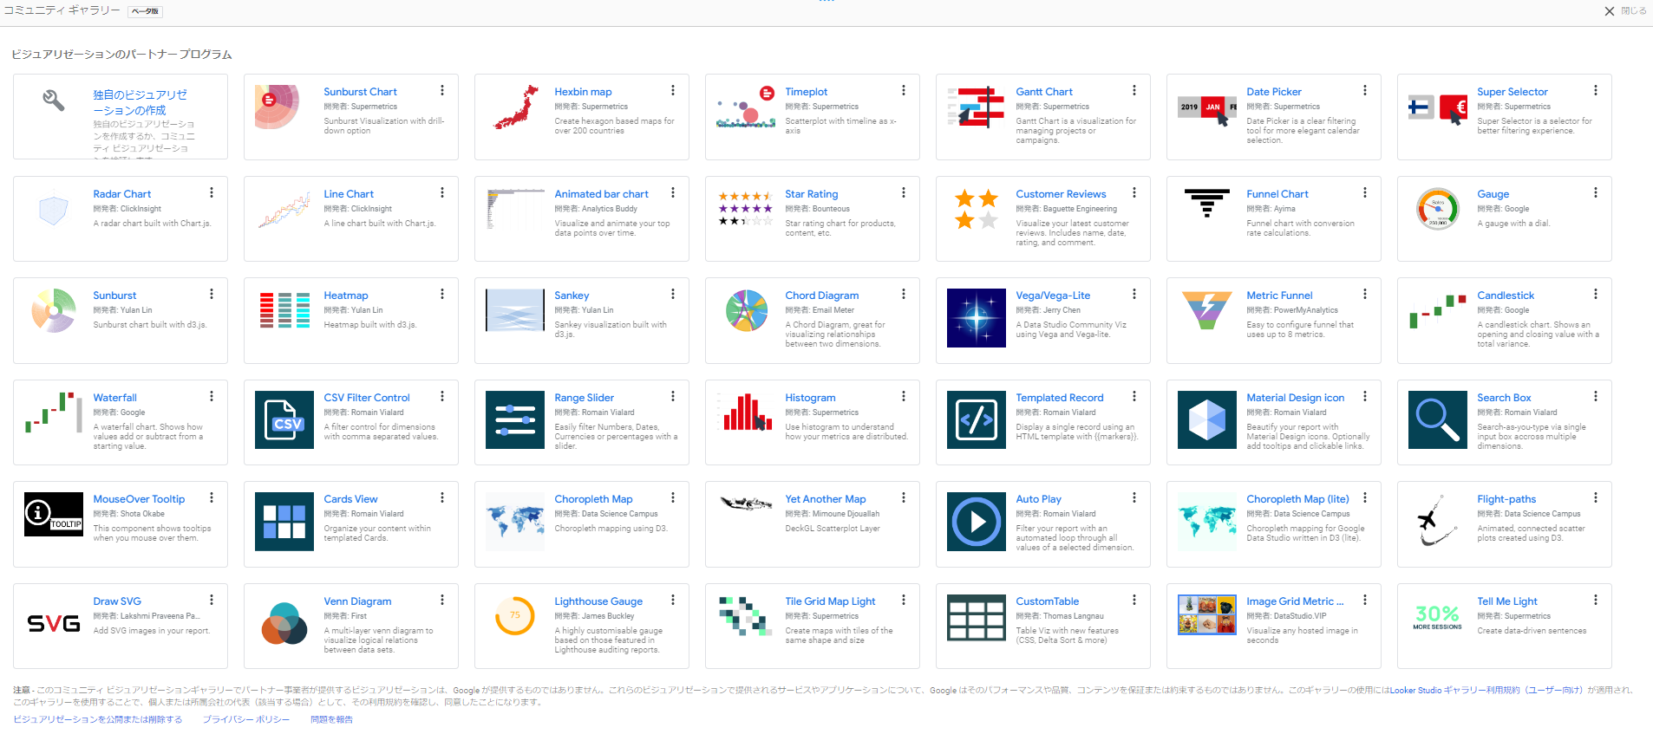Viewport: 1653px width, 734px height.
Task: Select the Gantt Chart icon
Action: click(977, 107)
